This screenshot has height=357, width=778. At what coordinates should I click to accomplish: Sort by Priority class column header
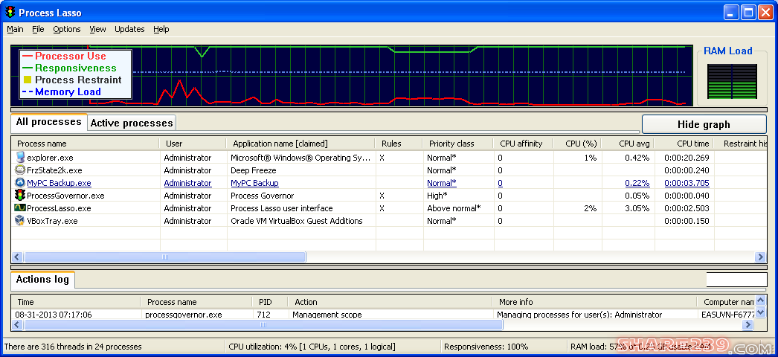[457, 144]
